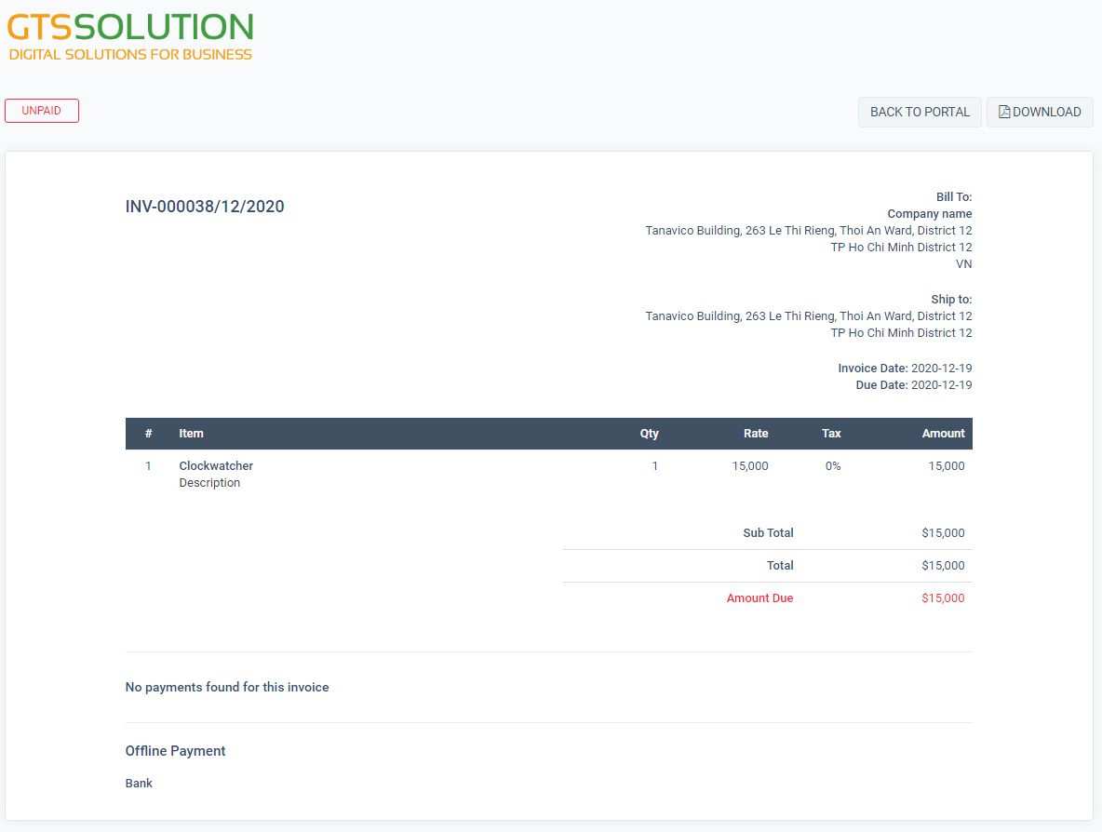
Task: Click the 'Clockwatcher' item name
Action: click(x=216, y=466)
